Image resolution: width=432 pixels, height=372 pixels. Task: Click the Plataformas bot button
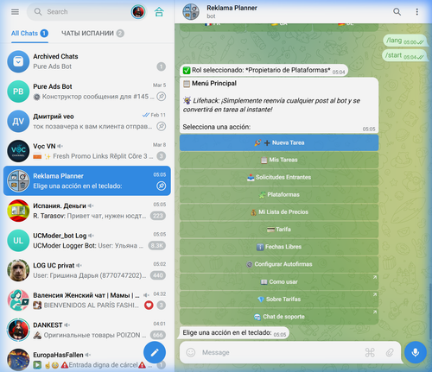click(279, 195)
